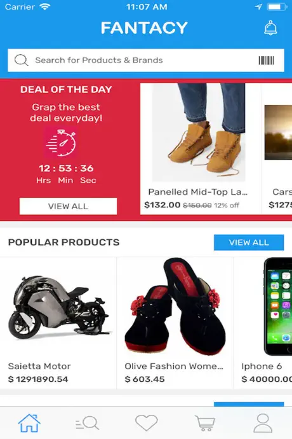The height and width of the screenshot is (439, 292).
Task: Open the partially visible Cars deal card
Action: coord(277,149)
